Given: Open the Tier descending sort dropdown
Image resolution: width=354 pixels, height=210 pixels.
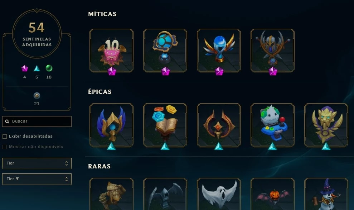Looking at the screenshot, I should [37, 179].
